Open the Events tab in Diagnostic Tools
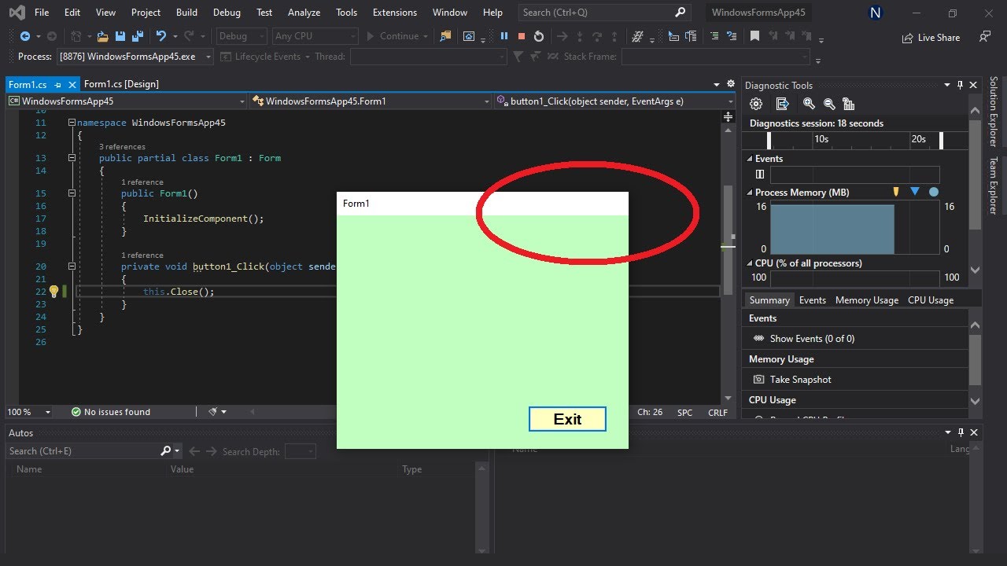 click(x=813, y=300)
